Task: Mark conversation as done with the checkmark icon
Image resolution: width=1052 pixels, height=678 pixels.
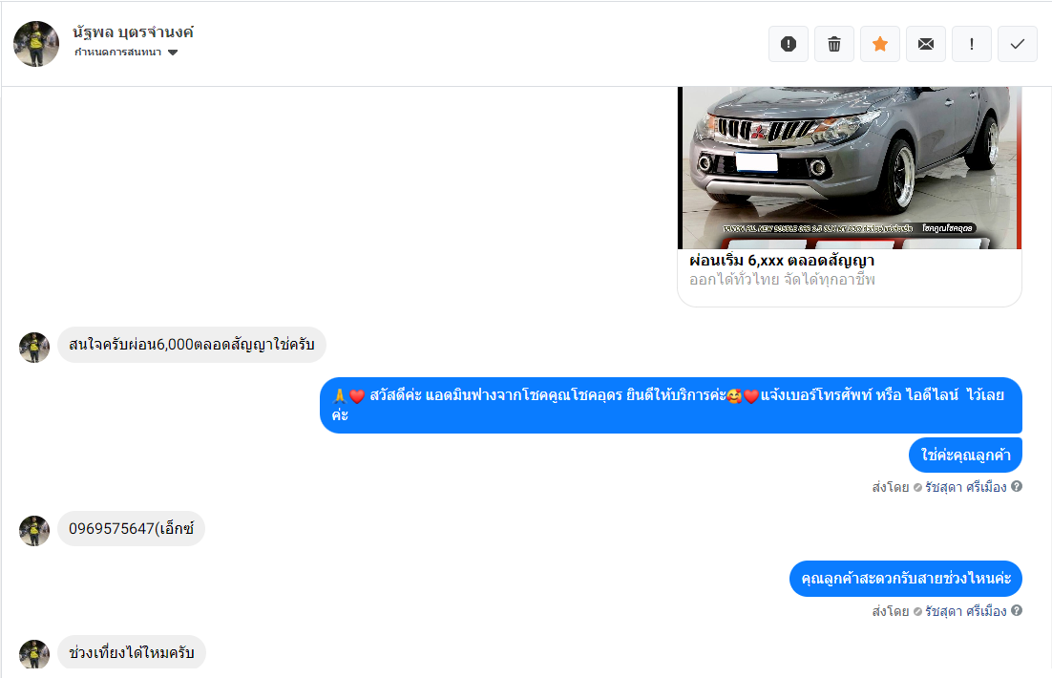Action: (x=1018, y=44)
